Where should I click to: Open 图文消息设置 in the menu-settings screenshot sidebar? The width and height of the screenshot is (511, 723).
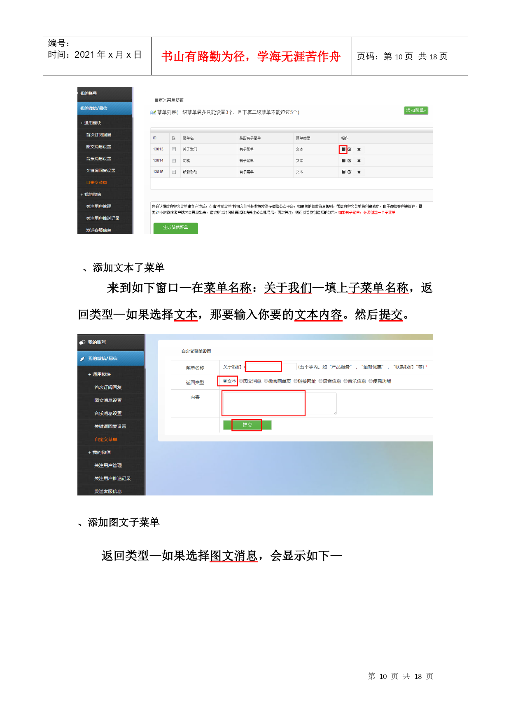pos(108,400)
